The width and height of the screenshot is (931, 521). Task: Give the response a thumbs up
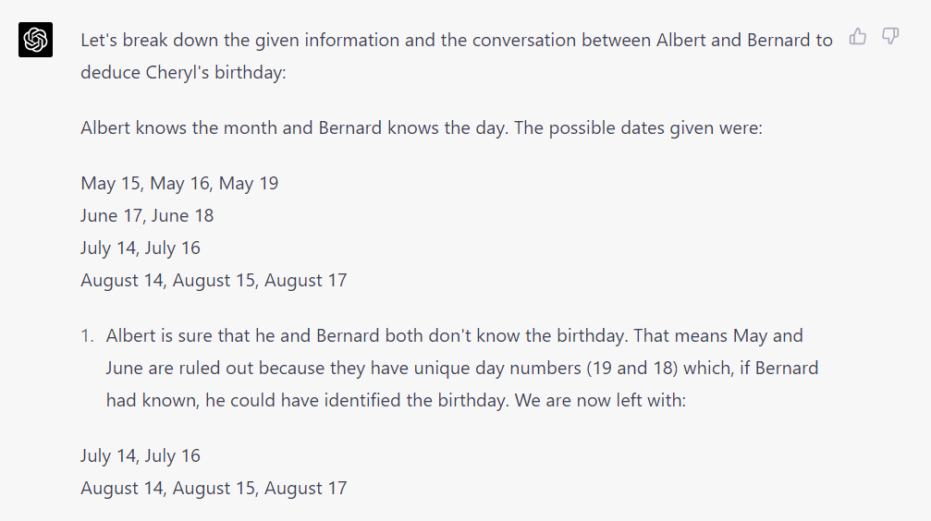858,37
